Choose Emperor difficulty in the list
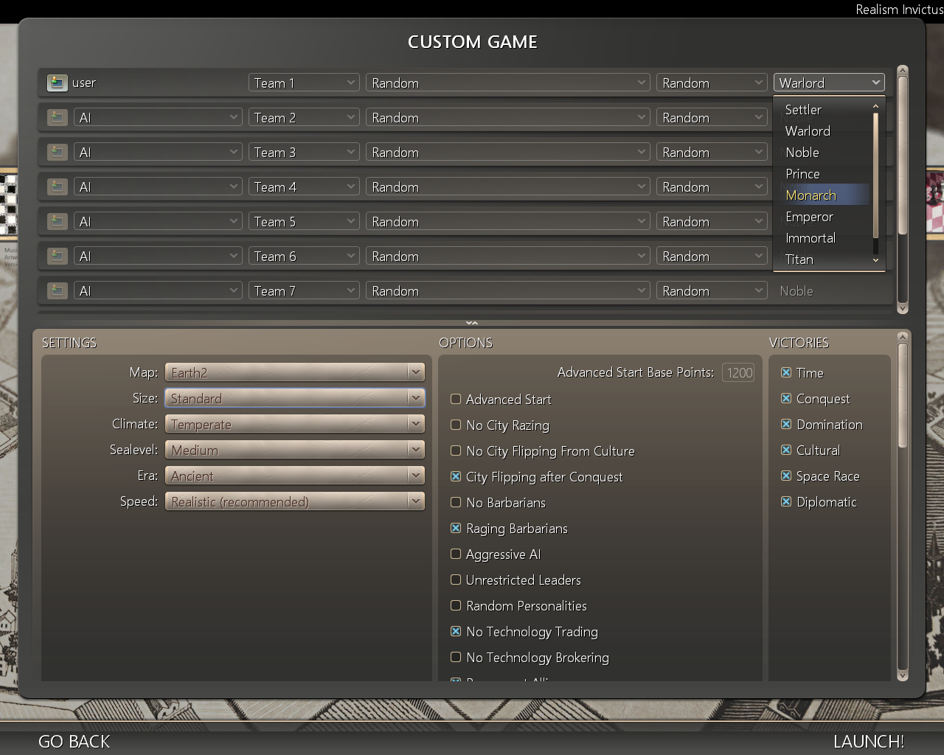The height and width of the screenshot is (755, 944). pyautogui.click(x=809, y=217)
